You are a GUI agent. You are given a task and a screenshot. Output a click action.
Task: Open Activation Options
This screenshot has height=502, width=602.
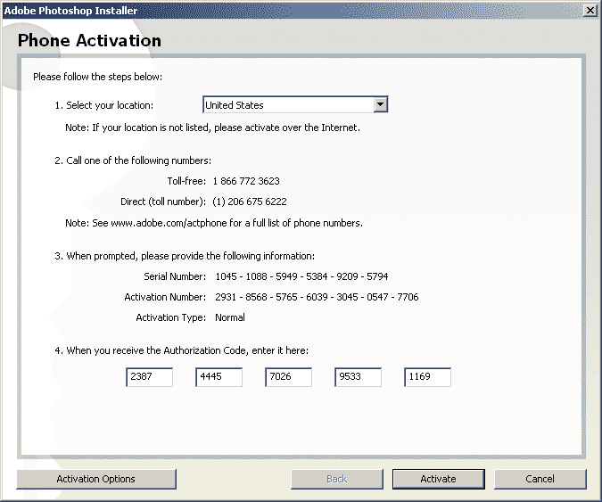click(96, 479)
